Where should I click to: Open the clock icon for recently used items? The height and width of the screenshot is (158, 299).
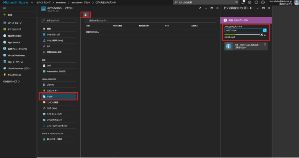5,36
